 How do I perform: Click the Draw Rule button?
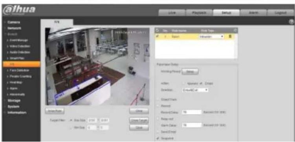click(55, 111)
